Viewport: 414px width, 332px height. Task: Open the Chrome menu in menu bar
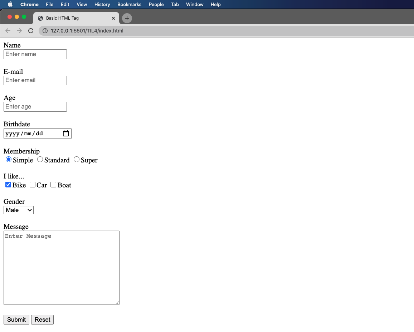click(29, 5)
